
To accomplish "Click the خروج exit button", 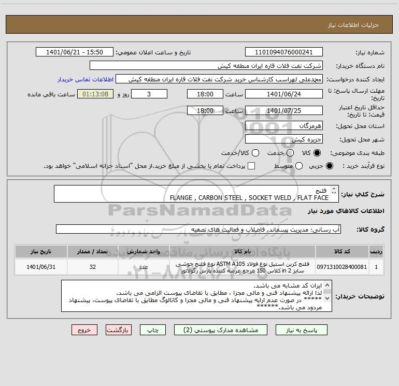I will point(84,330).
